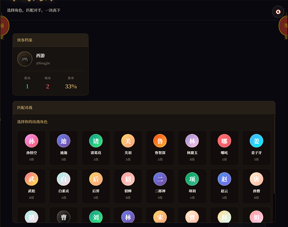Choose the cyan 姜子牙 avatar
The image size is (288, 227).
click(257, 141)
